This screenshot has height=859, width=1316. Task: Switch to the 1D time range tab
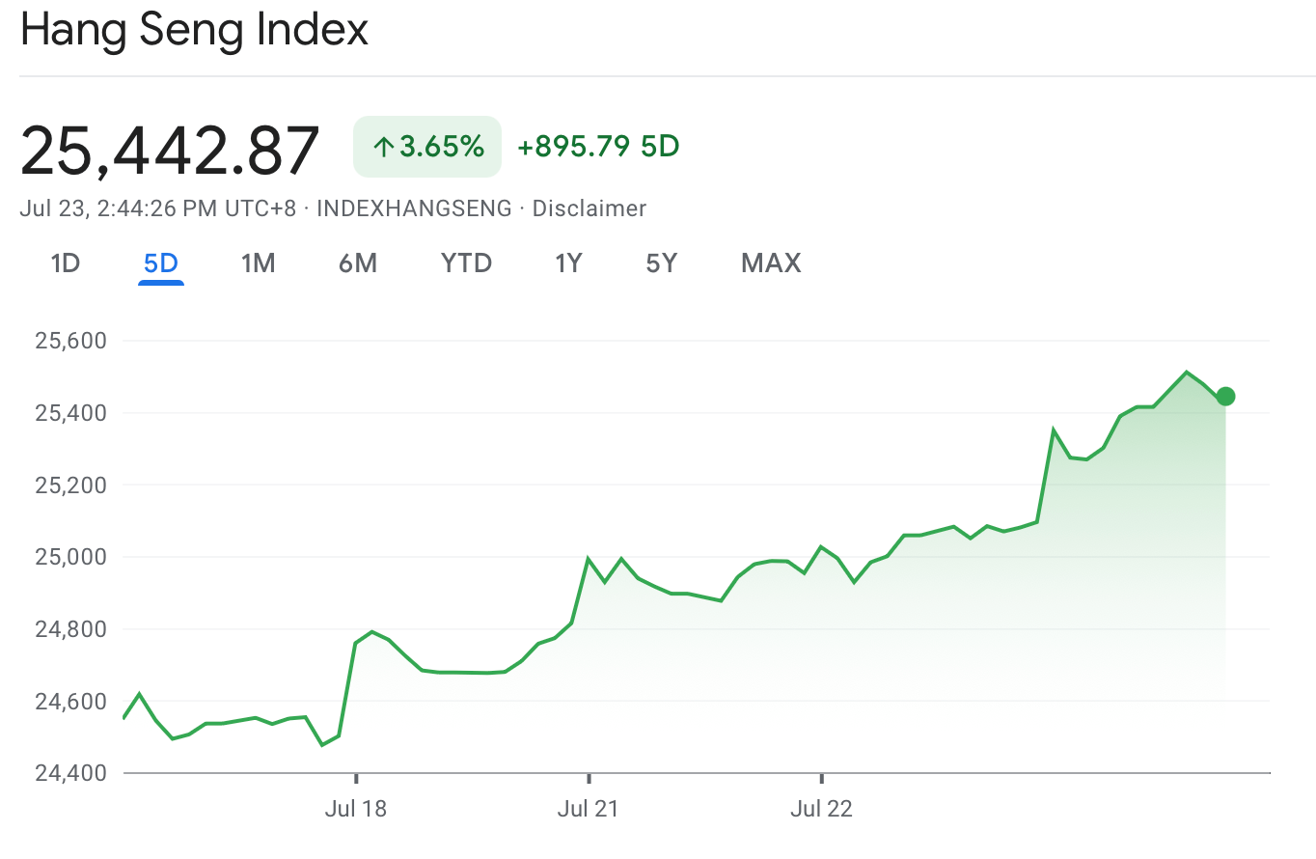pyautogui.click(x=65, y=263)
